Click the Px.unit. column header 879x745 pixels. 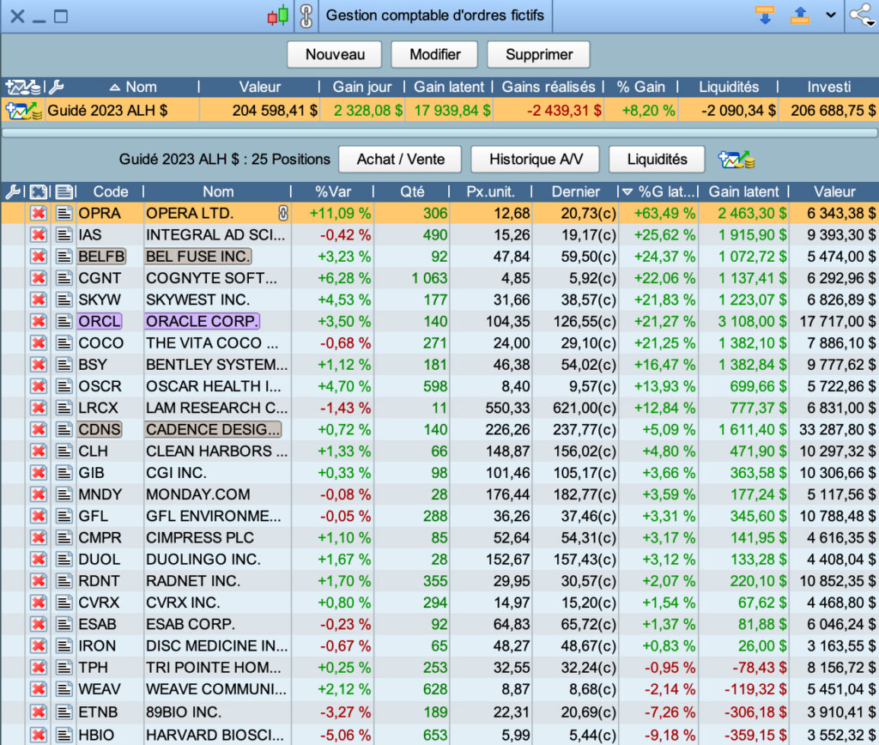(x=490, y=191)
